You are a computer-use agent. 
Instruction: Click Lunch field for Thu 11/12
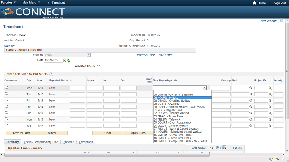(x=94, y=94)
